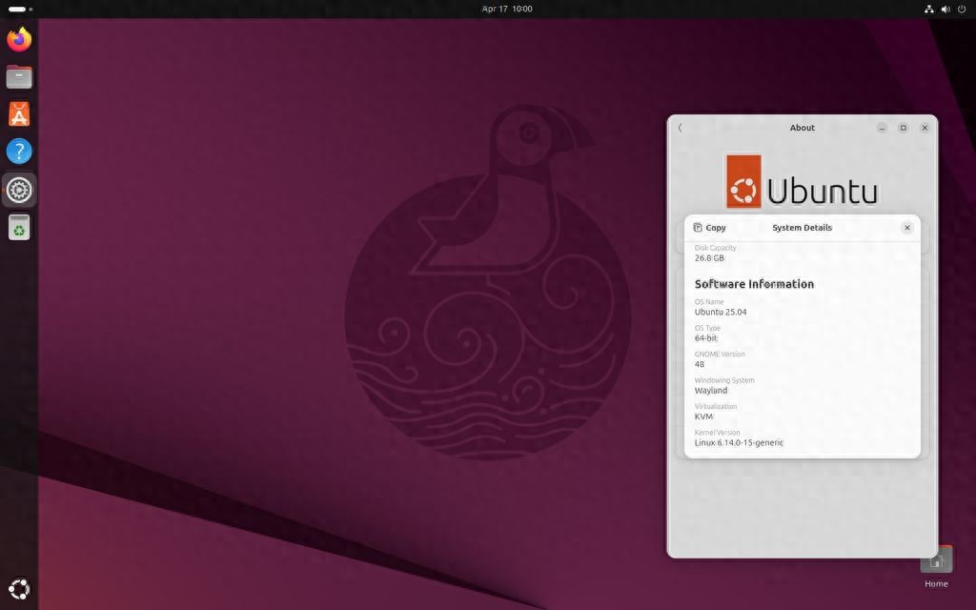
Task: Open the App Center dock icon
Action: coord(19,114)
